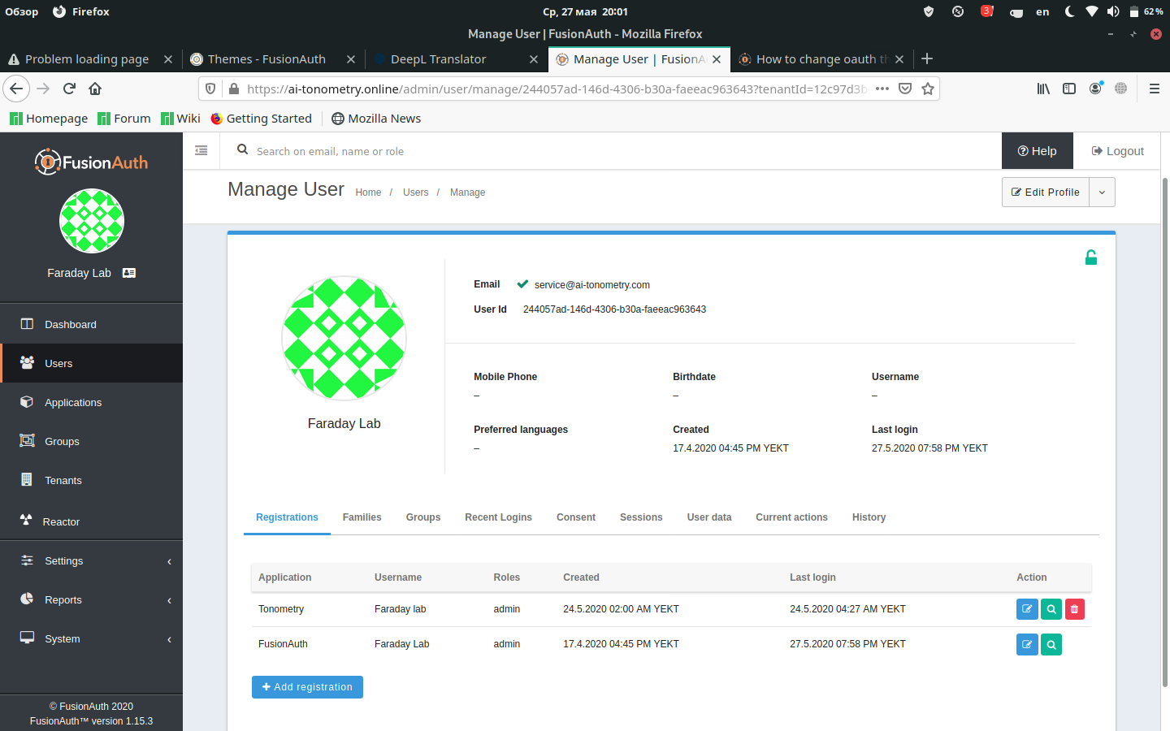This screenshot has width=1170, height=731.
Task: Expand the System sidebar section
Action: pos(91,638)
